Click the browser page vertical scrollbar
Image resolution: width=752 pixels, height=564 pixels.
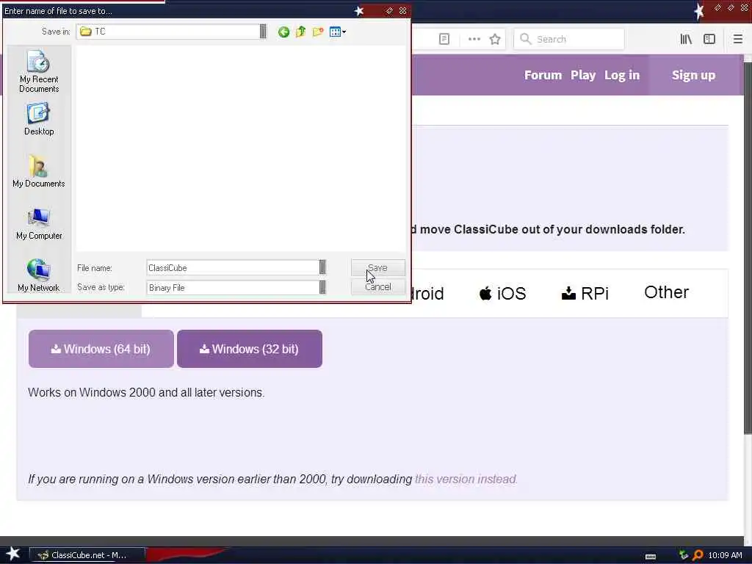coord(748,250)
